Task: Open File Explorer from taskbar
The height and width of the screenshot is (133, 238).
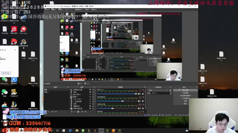Action: pos(77,130)
